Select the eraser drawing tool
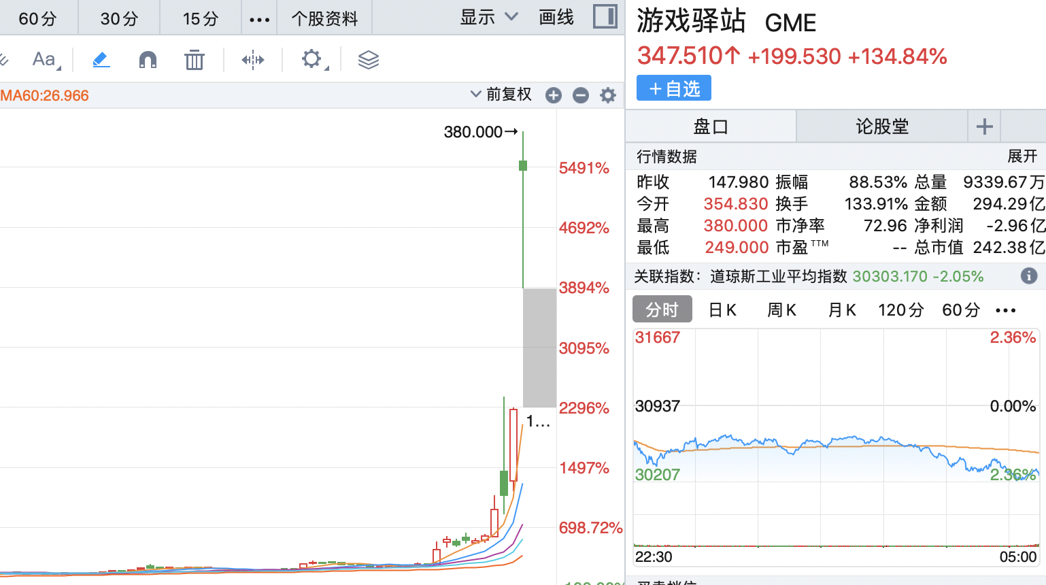The height and width of the screenshot is (585, 1046). tap(101, 60)
